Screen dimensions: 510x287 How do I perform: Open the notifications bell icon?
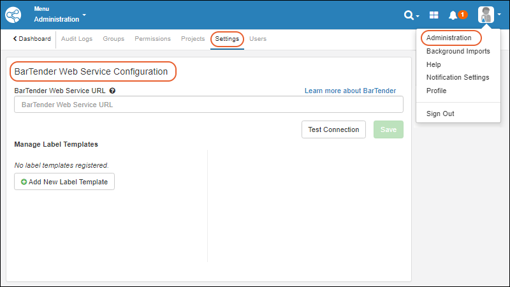[x=453, y=15]
